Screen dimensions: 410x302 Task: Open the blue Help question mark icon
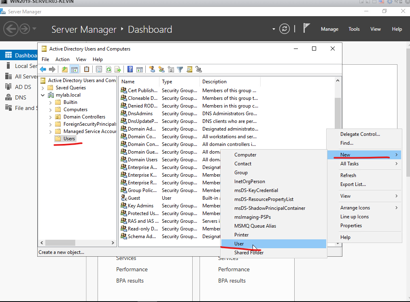(130, 69)
